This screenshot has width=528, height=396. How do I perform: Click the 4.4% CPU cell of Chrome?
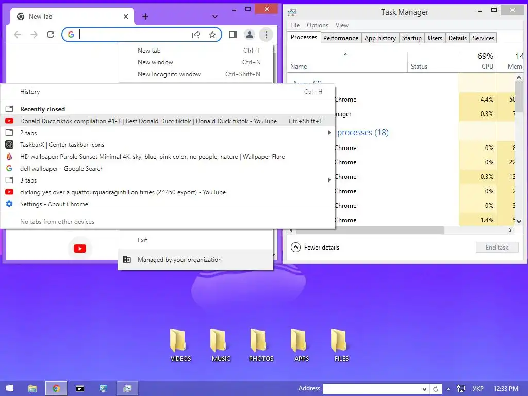point(478,100)
